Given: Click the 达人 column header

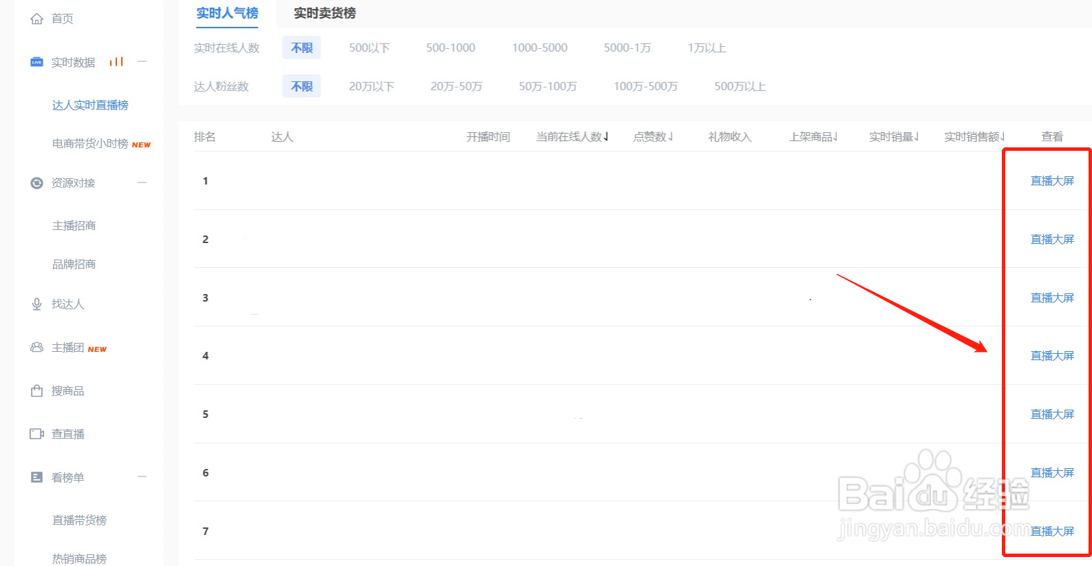Looking at the screenshot, I should point(282,137).
